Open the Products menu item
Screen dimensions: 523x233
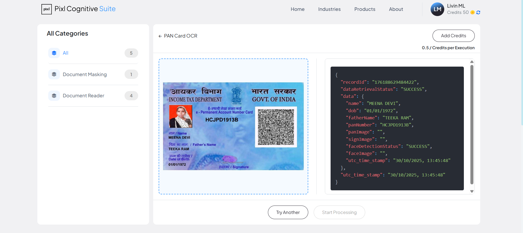pyautogui.click(x=365, y=9)
